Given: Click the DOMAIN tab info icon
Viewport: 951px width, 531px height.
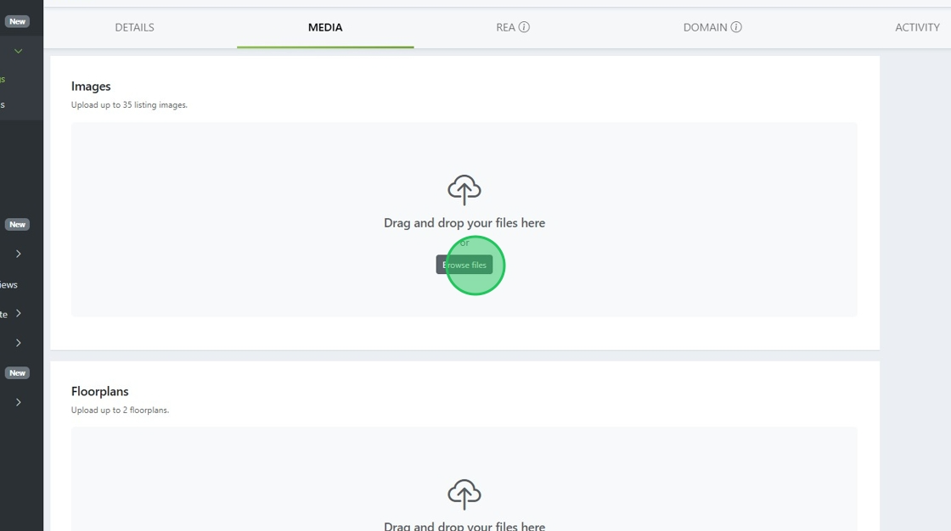Looking at the screenshot, I should click(736, 27).
